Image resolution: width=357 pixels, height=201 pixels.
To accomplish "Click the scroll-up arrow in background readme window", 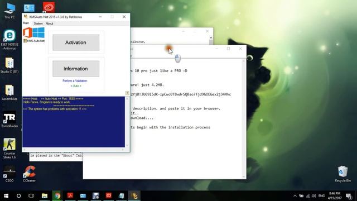I will click(211, 38).
